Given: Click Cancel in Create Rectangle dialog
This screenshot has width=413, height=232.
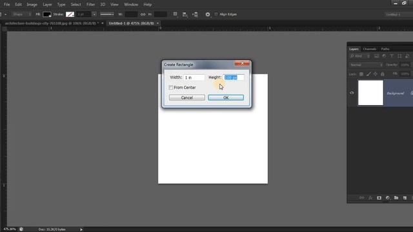Looking at the screenshot, I should 186,97.
